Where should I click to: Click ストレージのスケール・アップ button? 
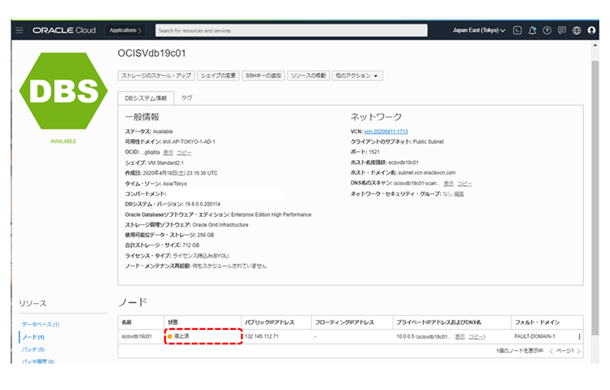(x=156, y=76)
